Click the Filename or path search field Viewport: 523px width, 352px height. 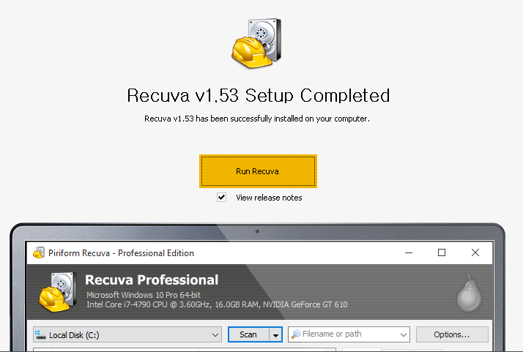coord(349,334)
